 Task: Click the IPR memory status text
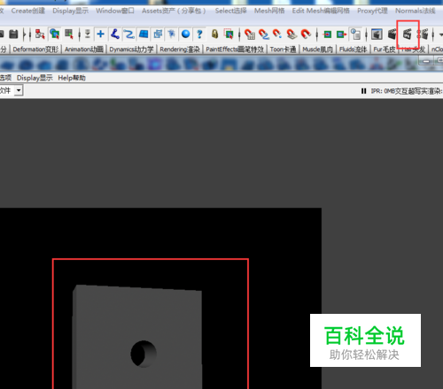pos(407,91)
